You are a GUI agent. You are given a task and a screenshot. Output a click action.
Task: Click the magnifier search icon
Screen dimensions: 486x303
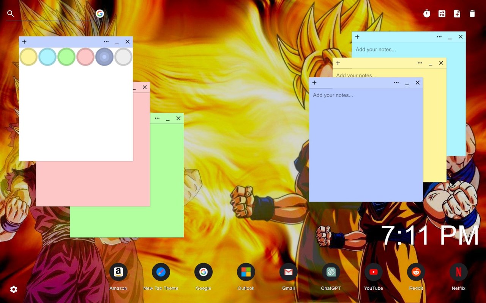coord(11,14)
